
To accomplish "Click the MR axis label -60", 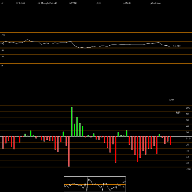I will coord(187,157).
